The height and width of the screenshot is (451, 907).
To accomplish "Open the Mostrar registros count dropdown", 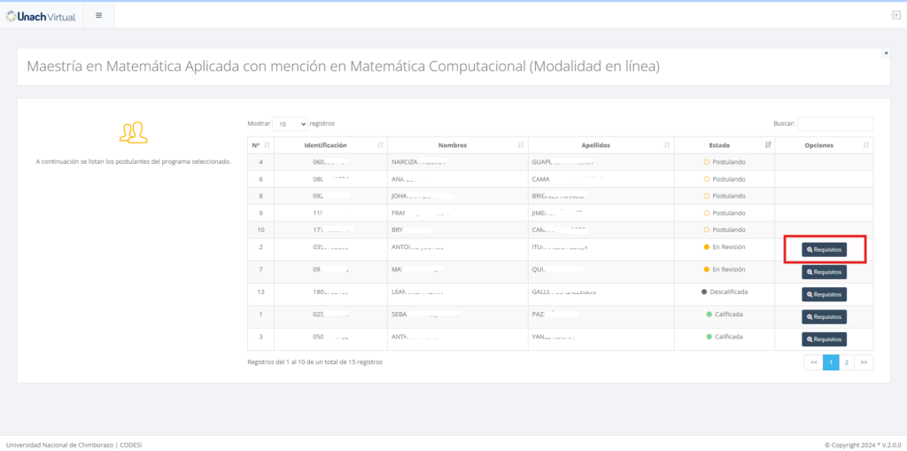I will click(290, 124).
